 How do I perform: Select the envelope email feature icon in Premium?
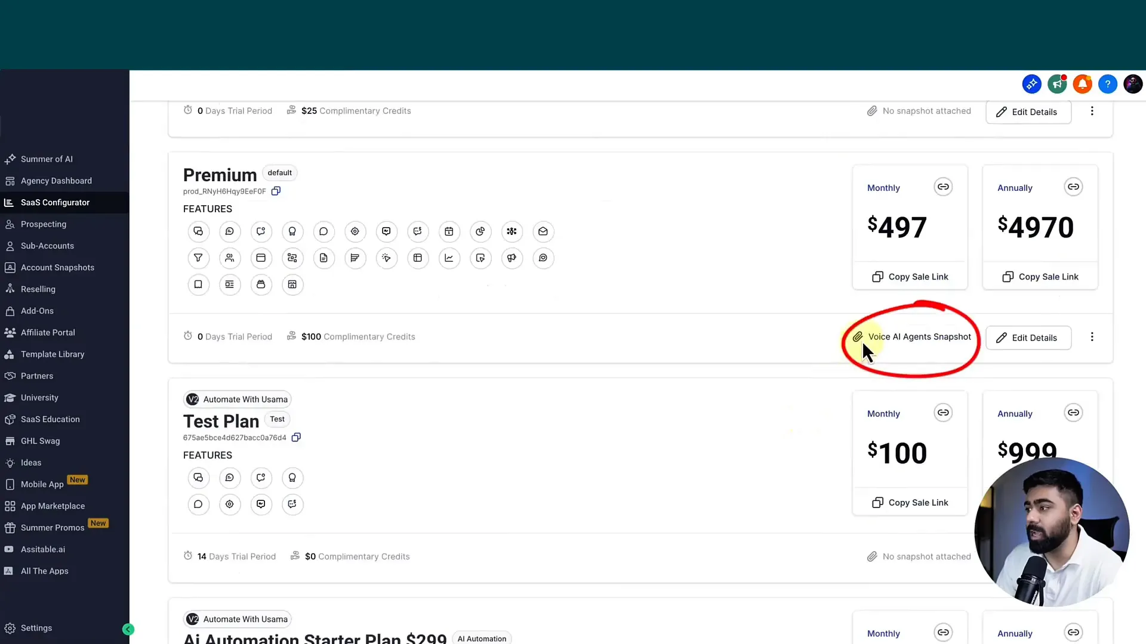tap(543, 231)
